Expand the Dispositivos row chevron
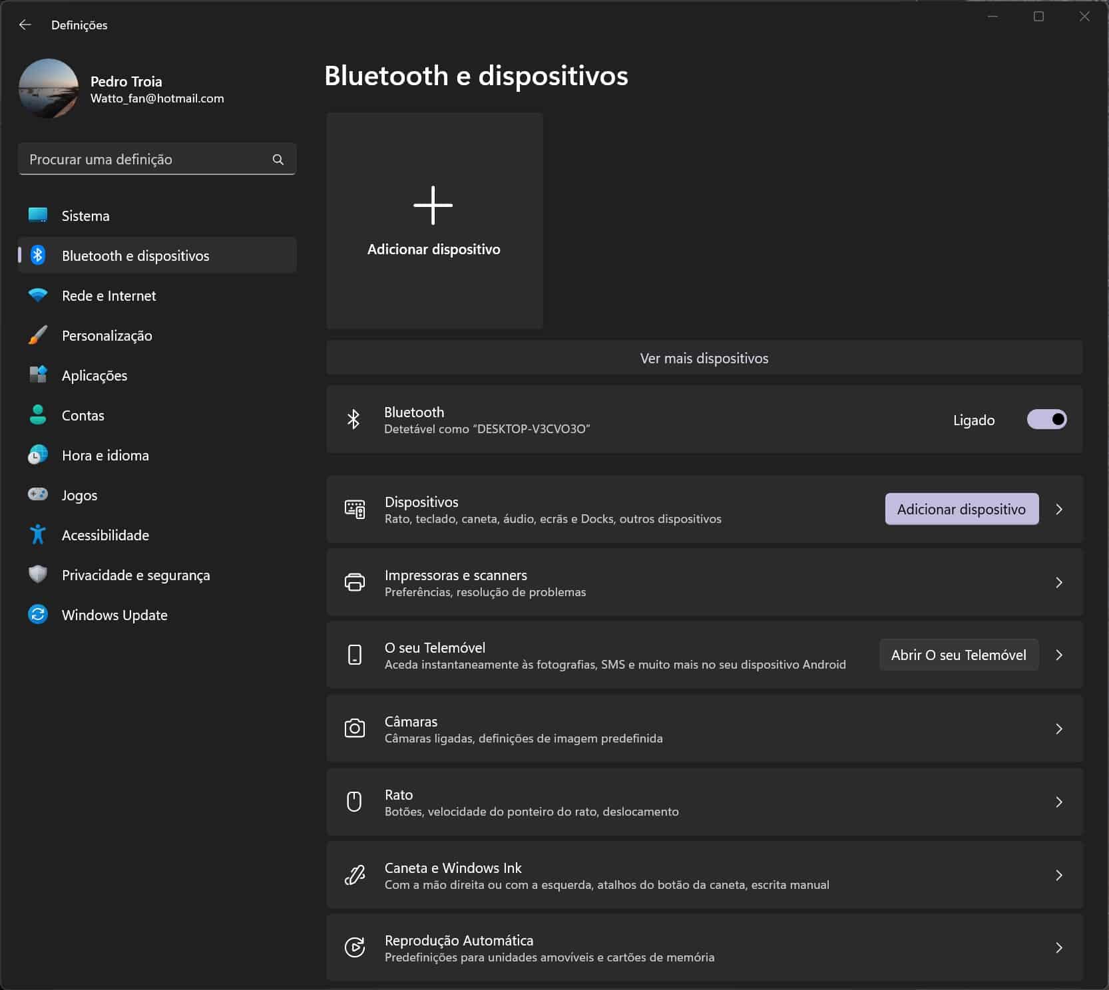Viewport: 1109px width, 990px height. pos(1059,509)
